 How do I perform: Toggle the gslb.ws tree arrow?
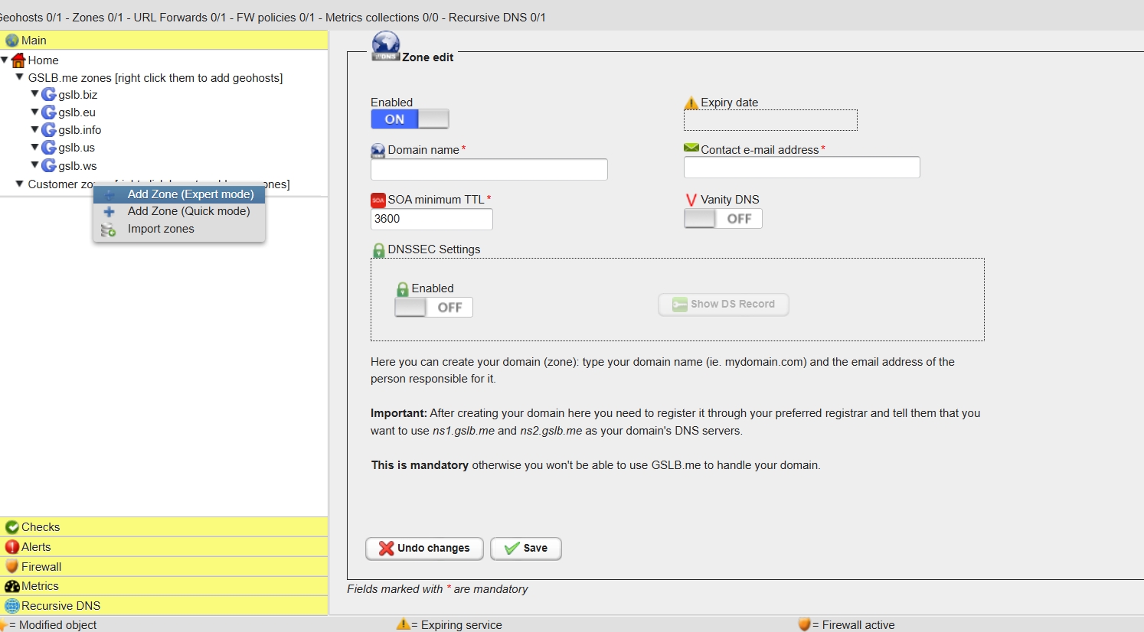pyautogui.click(x=34, y=165)
